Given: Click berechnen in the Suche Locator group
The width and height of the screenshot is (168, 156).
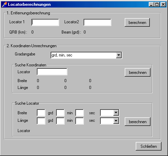Looking at the screenshot, I should pyautogui.click(x=137, y=122).
